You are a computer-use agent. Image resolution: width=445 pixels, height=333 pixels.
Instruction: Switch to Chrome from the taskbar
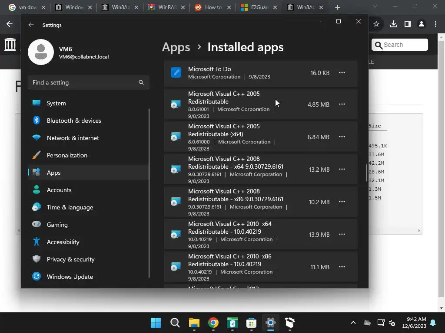[x=213, y=323]
